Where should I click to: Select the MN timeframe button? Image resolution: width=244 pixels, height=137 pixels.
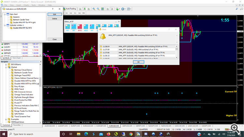[x=84, y=13]
